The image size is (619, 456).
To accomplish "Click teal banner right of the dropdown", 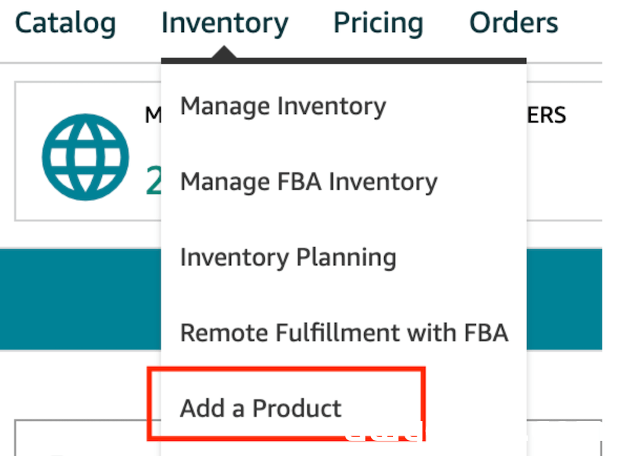I will (564, 299).
